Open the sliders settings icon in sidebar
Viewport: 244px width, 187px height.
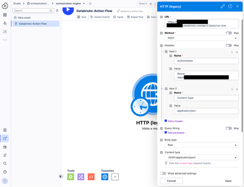[5, 155]
